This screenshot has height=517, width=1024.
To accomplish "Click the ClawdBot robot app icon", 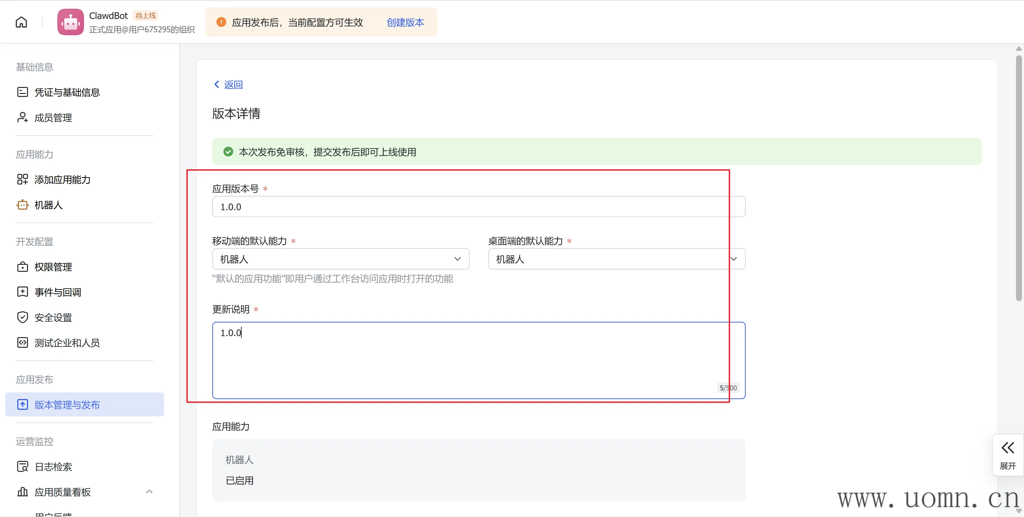I will coord(70,22).
